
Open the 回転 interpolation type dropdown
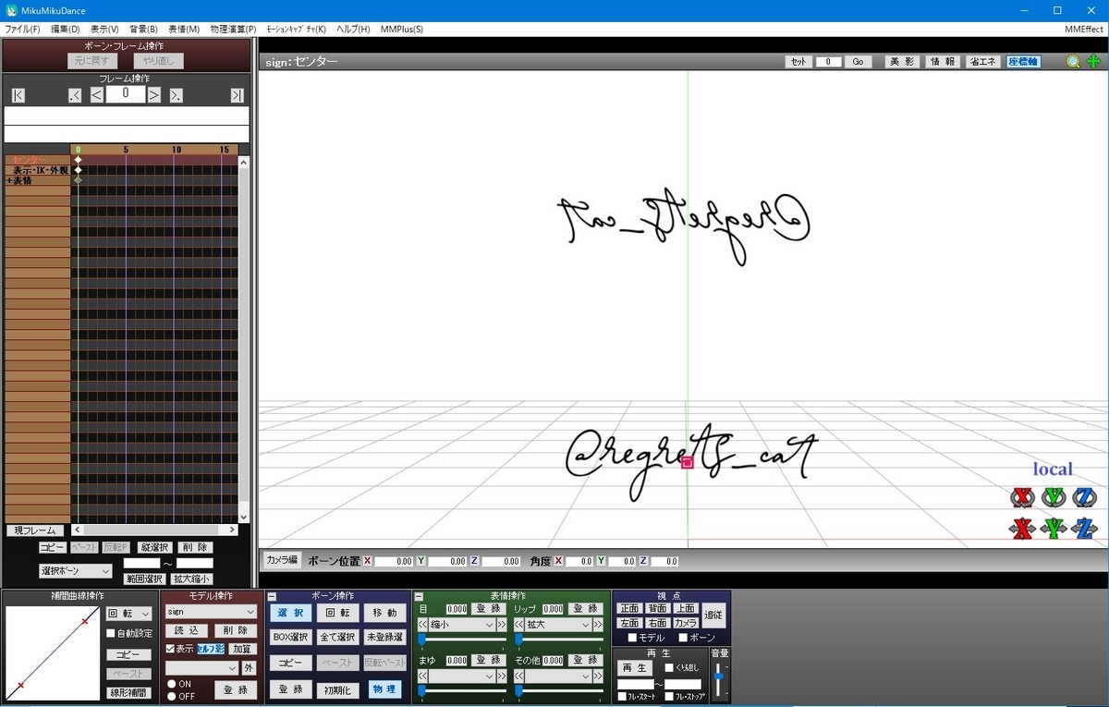click(129, 614)
